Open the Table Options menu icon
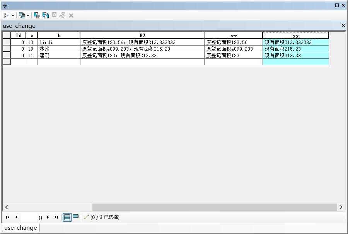Screen dimensions: 348x234 tap(7, 15)
